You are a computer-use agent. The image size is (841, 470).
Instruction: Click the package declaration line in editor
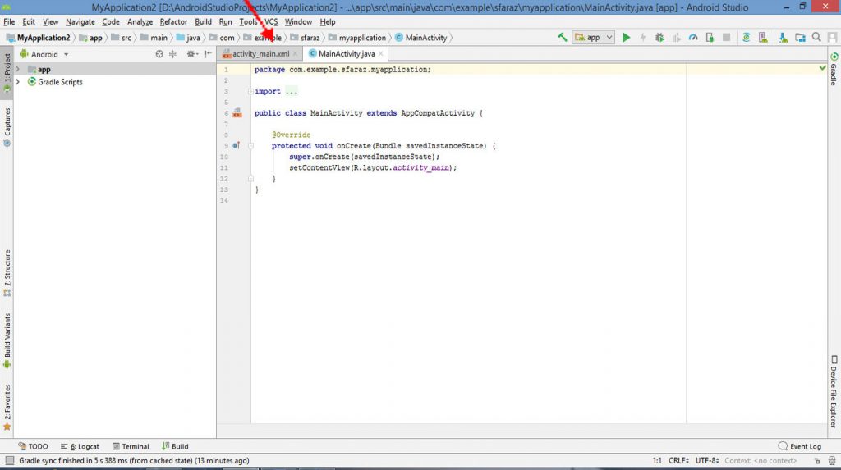(342, 70)
